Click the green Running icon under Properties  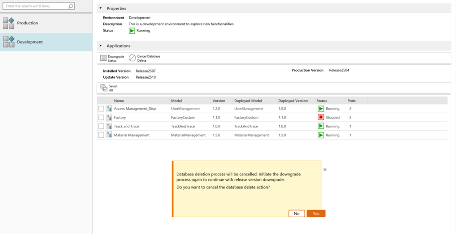[132, 31]
